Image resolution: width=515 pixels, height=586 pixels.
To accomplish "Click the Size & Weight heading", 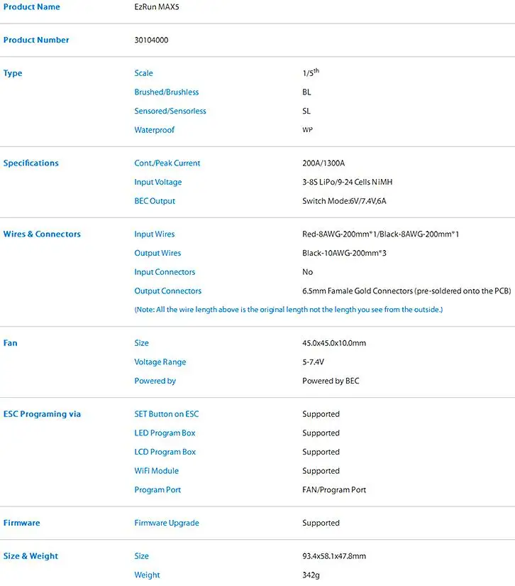I will pos(31,556).
